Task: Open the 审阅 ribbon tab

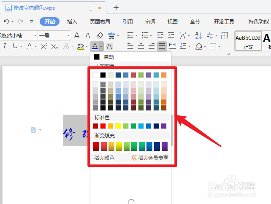Action: (150, 22)
